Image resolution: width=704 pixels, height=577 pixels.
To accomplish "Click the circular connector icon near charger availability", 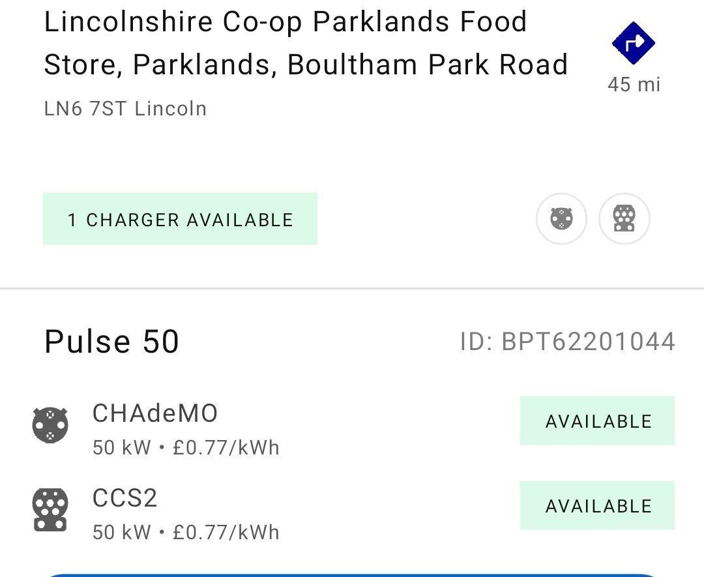I will coord(561,220).
